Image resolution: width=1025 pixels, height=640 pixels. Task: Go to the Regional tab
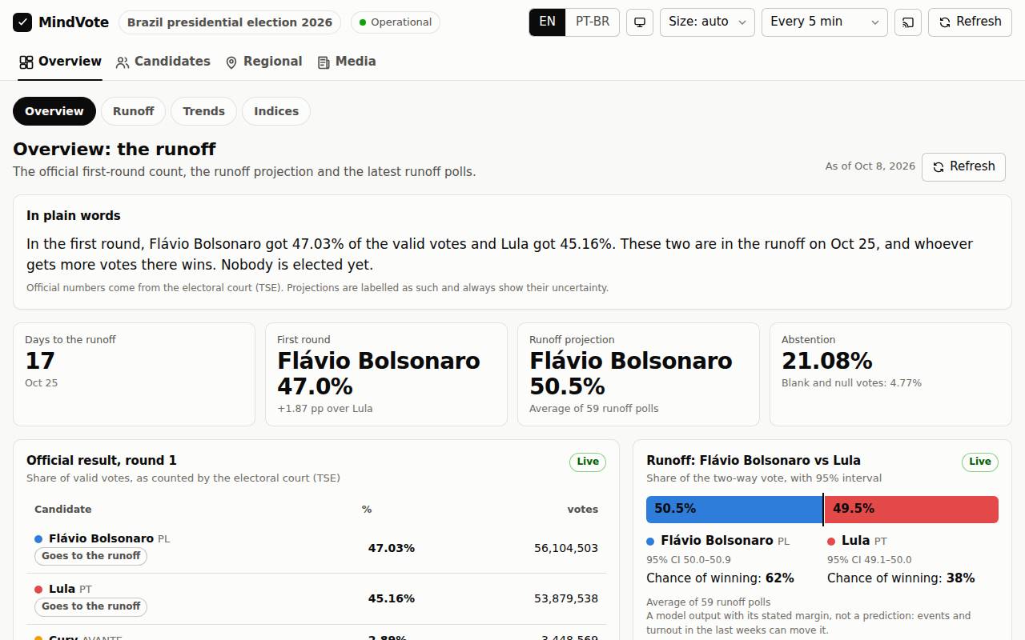(x=263, y=62)
